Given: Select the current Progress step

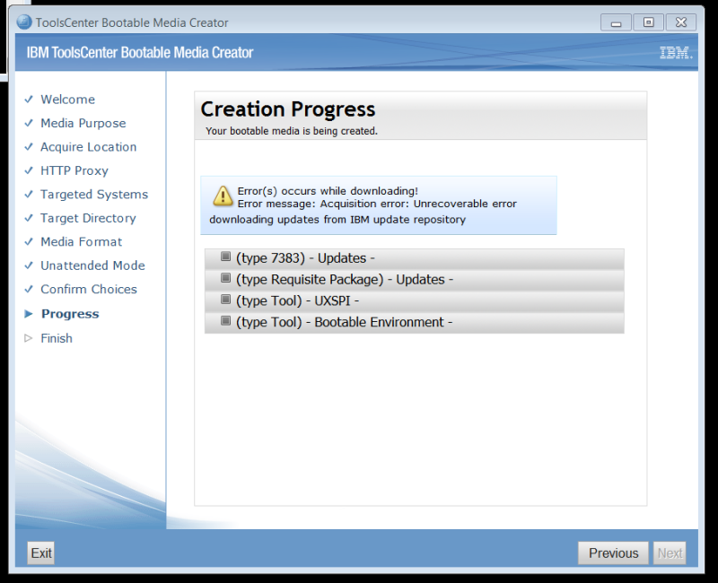Looking at the screenshot, I should pos(70,314).
